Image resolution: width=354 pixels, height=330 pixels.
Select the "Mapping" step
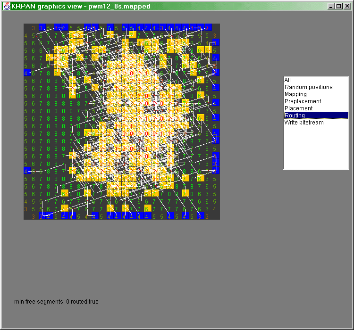[x=295, y=94]
